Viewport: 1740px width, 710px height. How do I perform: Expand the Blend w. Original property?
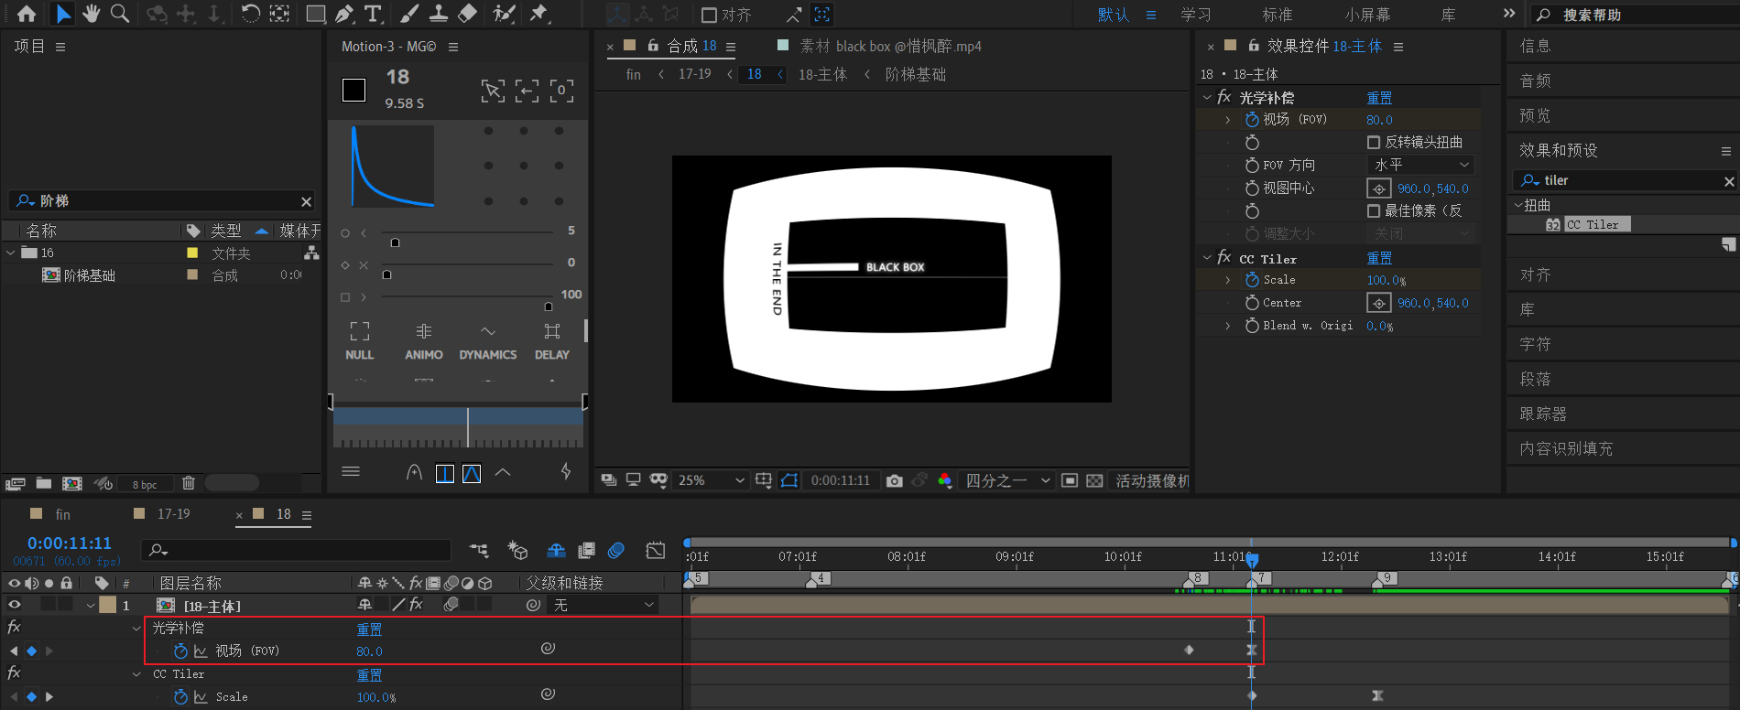pyautogui.click(x=1228, y=325)
